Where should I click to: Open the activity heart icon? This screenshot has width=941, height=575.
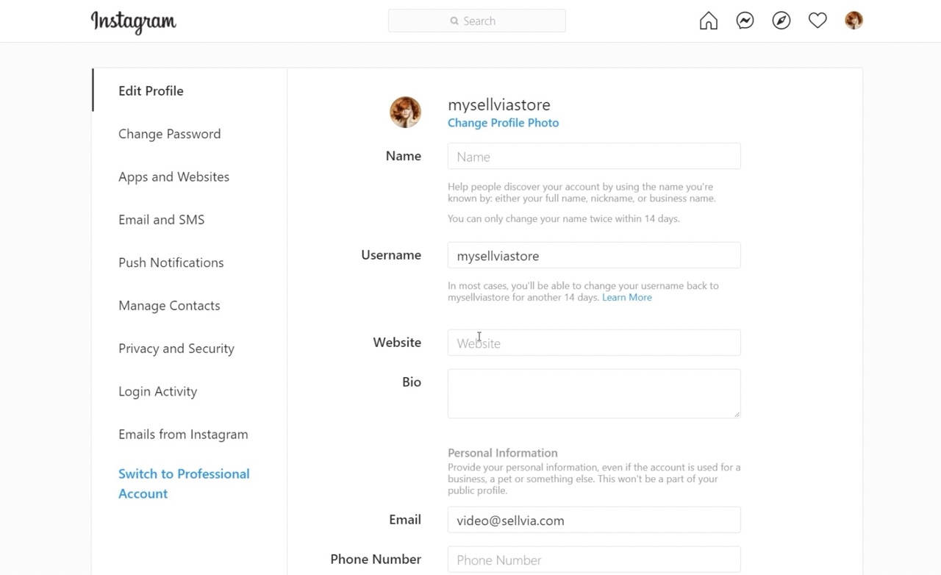coord(817,21)
